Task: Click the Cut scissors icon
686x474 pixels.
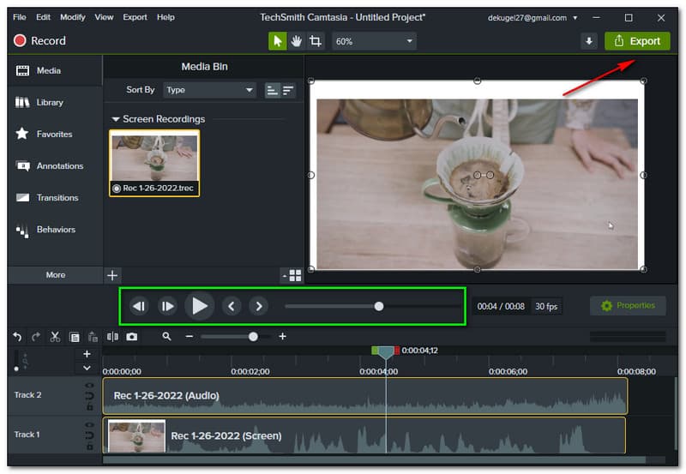Action: pos(55,337)
